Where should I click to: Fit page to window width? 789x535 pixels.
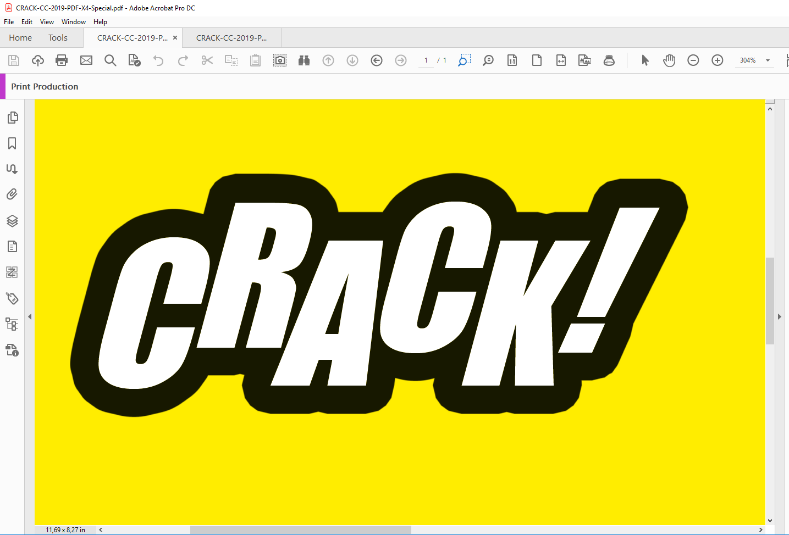(561, 60)
